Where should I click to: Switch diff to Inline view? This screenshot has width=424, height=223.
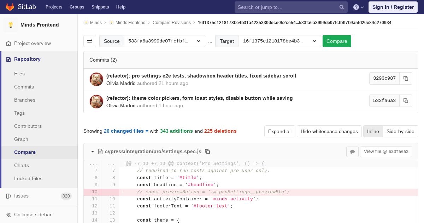(373, 131)
